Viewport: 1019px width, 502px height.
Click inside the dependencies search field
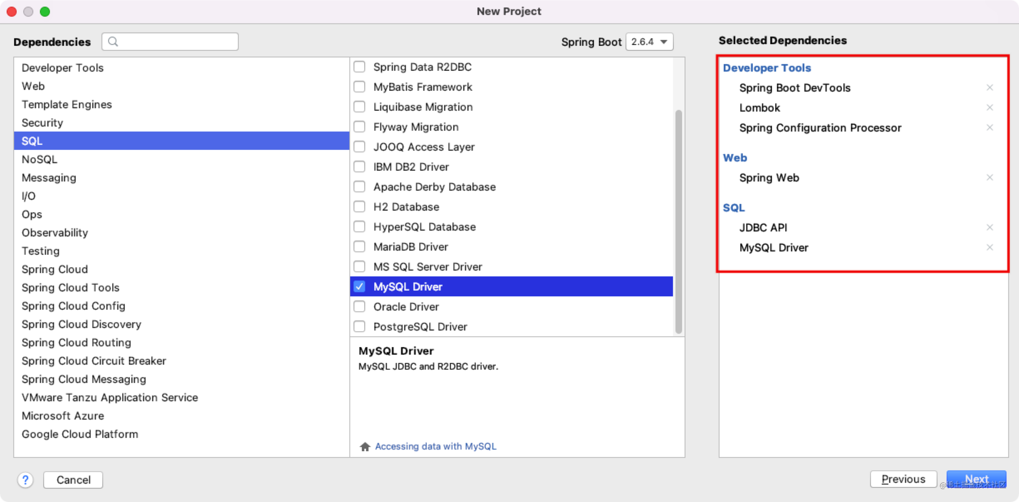[175, 41]
